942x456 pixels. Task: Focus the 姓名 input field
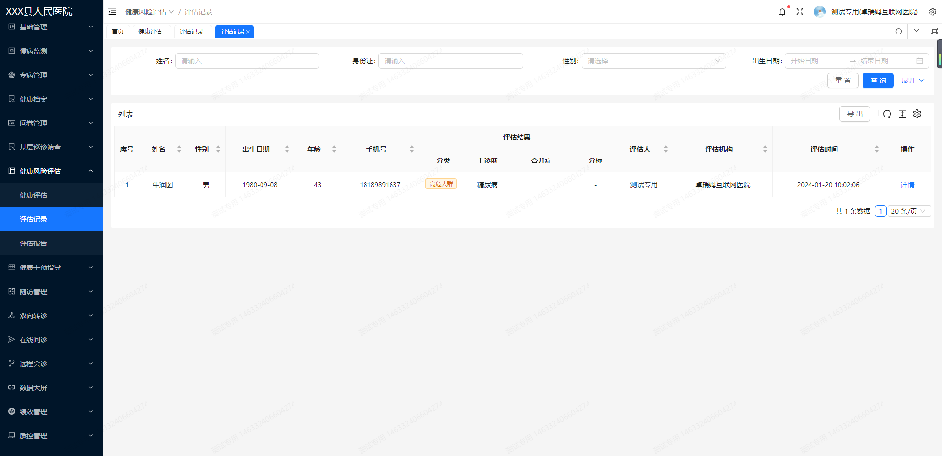pos(247,61)
